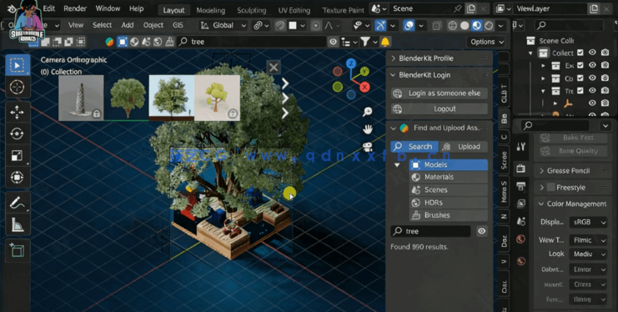Select the Measure tool
This screenshot has width=618, height=312.
pos(18,225)
